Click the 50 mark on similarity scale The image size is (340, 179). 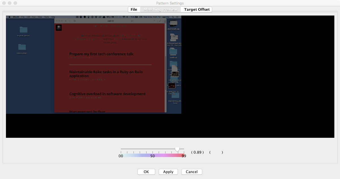tap(152, 156)
